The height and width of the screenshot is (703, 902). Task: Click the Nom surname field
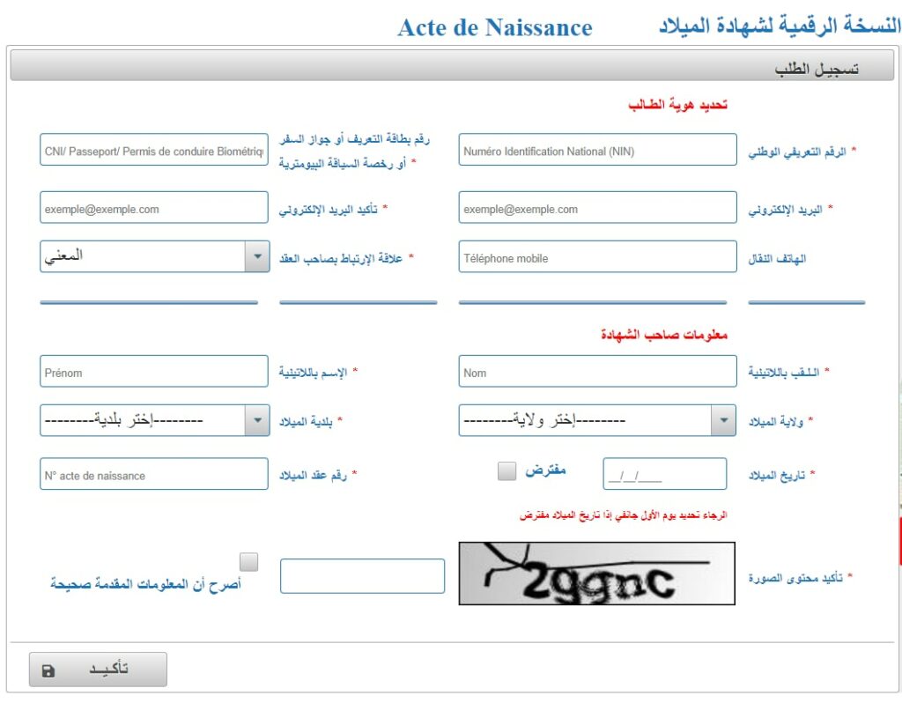coord(598,371)
